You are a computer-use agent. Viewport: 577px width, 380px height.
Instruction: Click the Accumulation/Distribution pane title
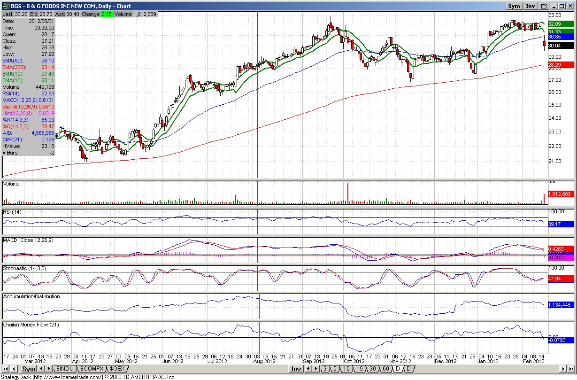tap(31, 296)
